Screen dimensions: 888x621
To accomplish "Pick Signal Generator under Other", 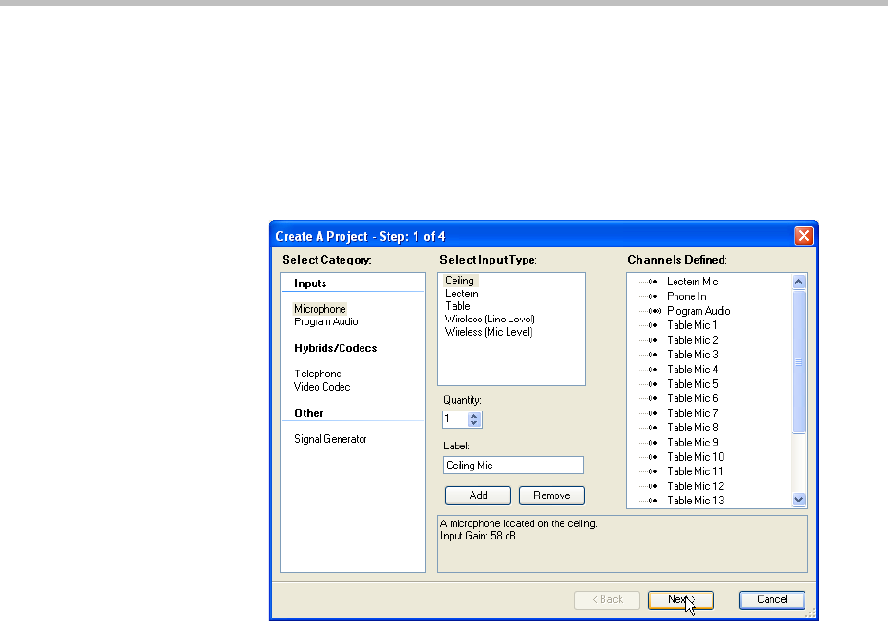I will [x=329, y=439].
